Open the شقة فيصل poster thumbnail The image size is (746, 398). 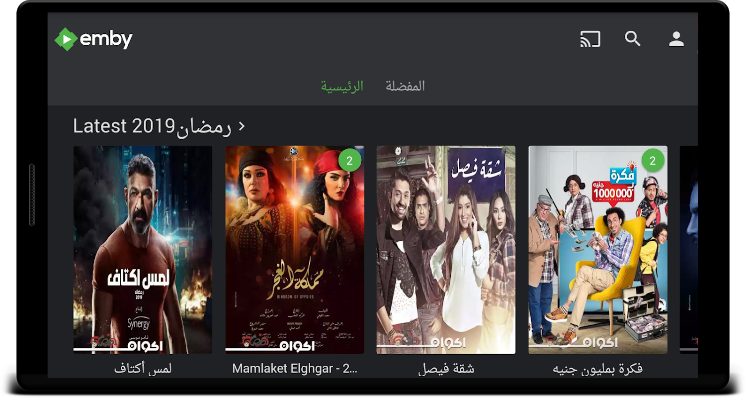[446, 250]
